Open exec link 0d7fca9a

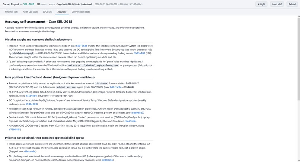pos(115,87)
